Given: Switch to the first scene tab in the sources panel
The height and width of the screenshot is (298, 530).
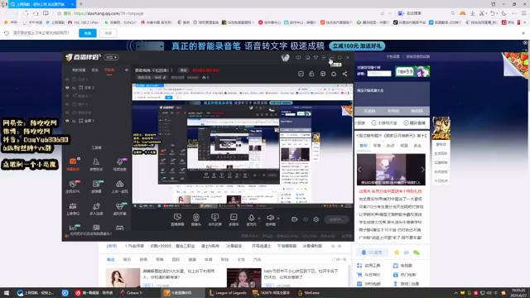Looking at the screenshot, I should click(79, 70).
